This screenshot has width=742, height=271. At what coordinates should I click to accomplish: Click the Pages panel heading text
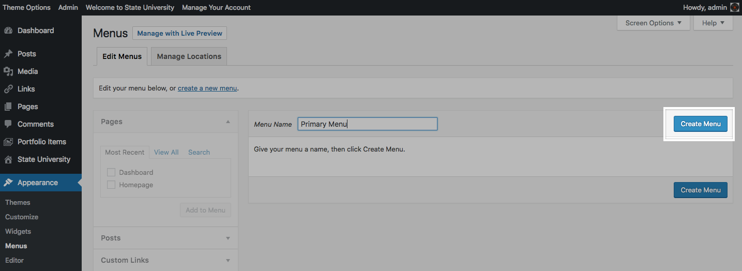click(112, 122)
